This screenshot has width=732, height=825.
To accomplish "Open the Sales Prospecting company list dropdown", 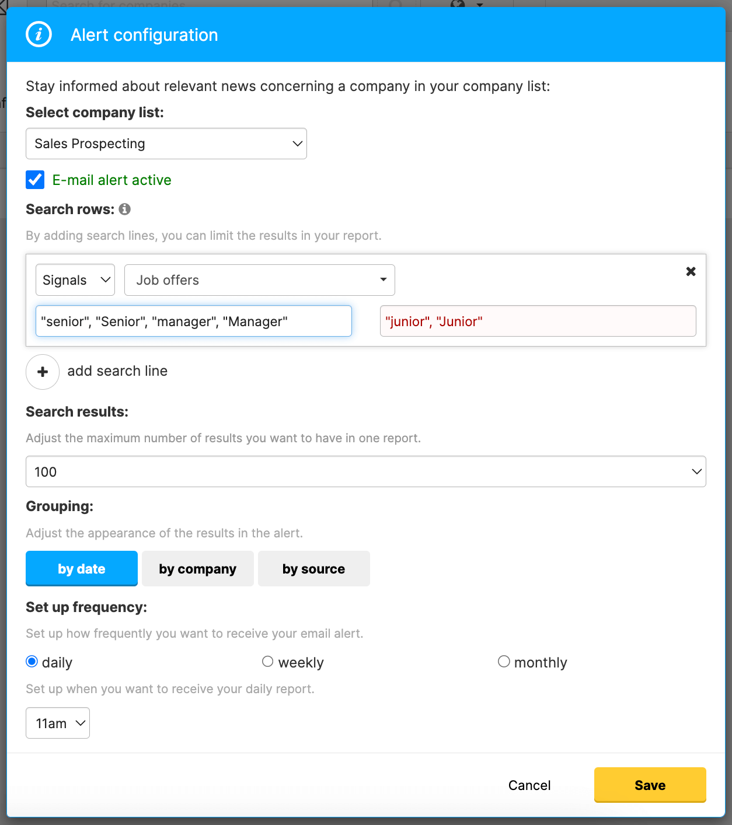I will 166,144.
